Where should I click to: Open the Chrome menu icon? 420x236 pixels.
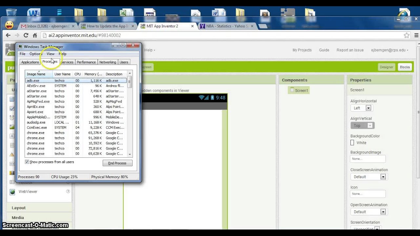pos(417,35)
